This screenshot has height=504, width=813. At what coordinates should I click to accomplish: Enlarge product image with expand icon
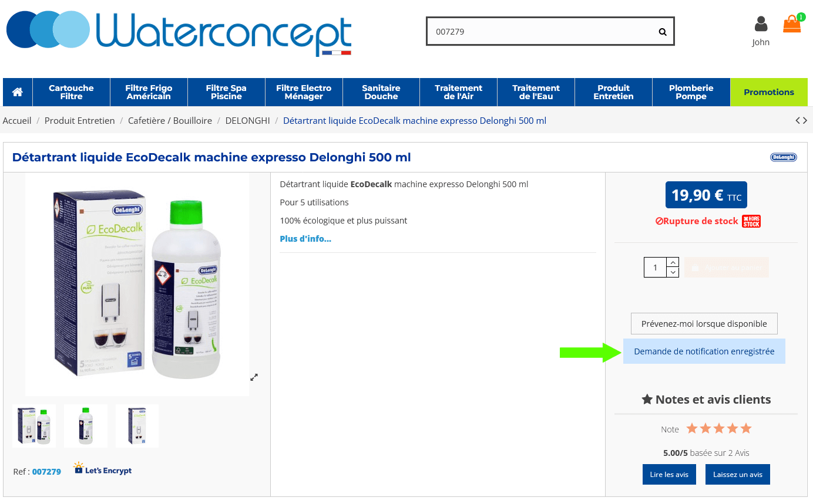254,377
